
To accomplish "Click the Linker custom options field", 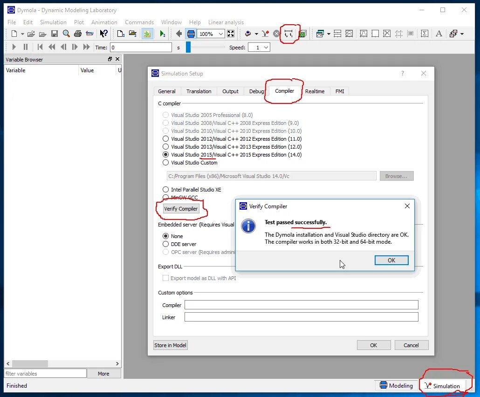I will coord(301,317).
